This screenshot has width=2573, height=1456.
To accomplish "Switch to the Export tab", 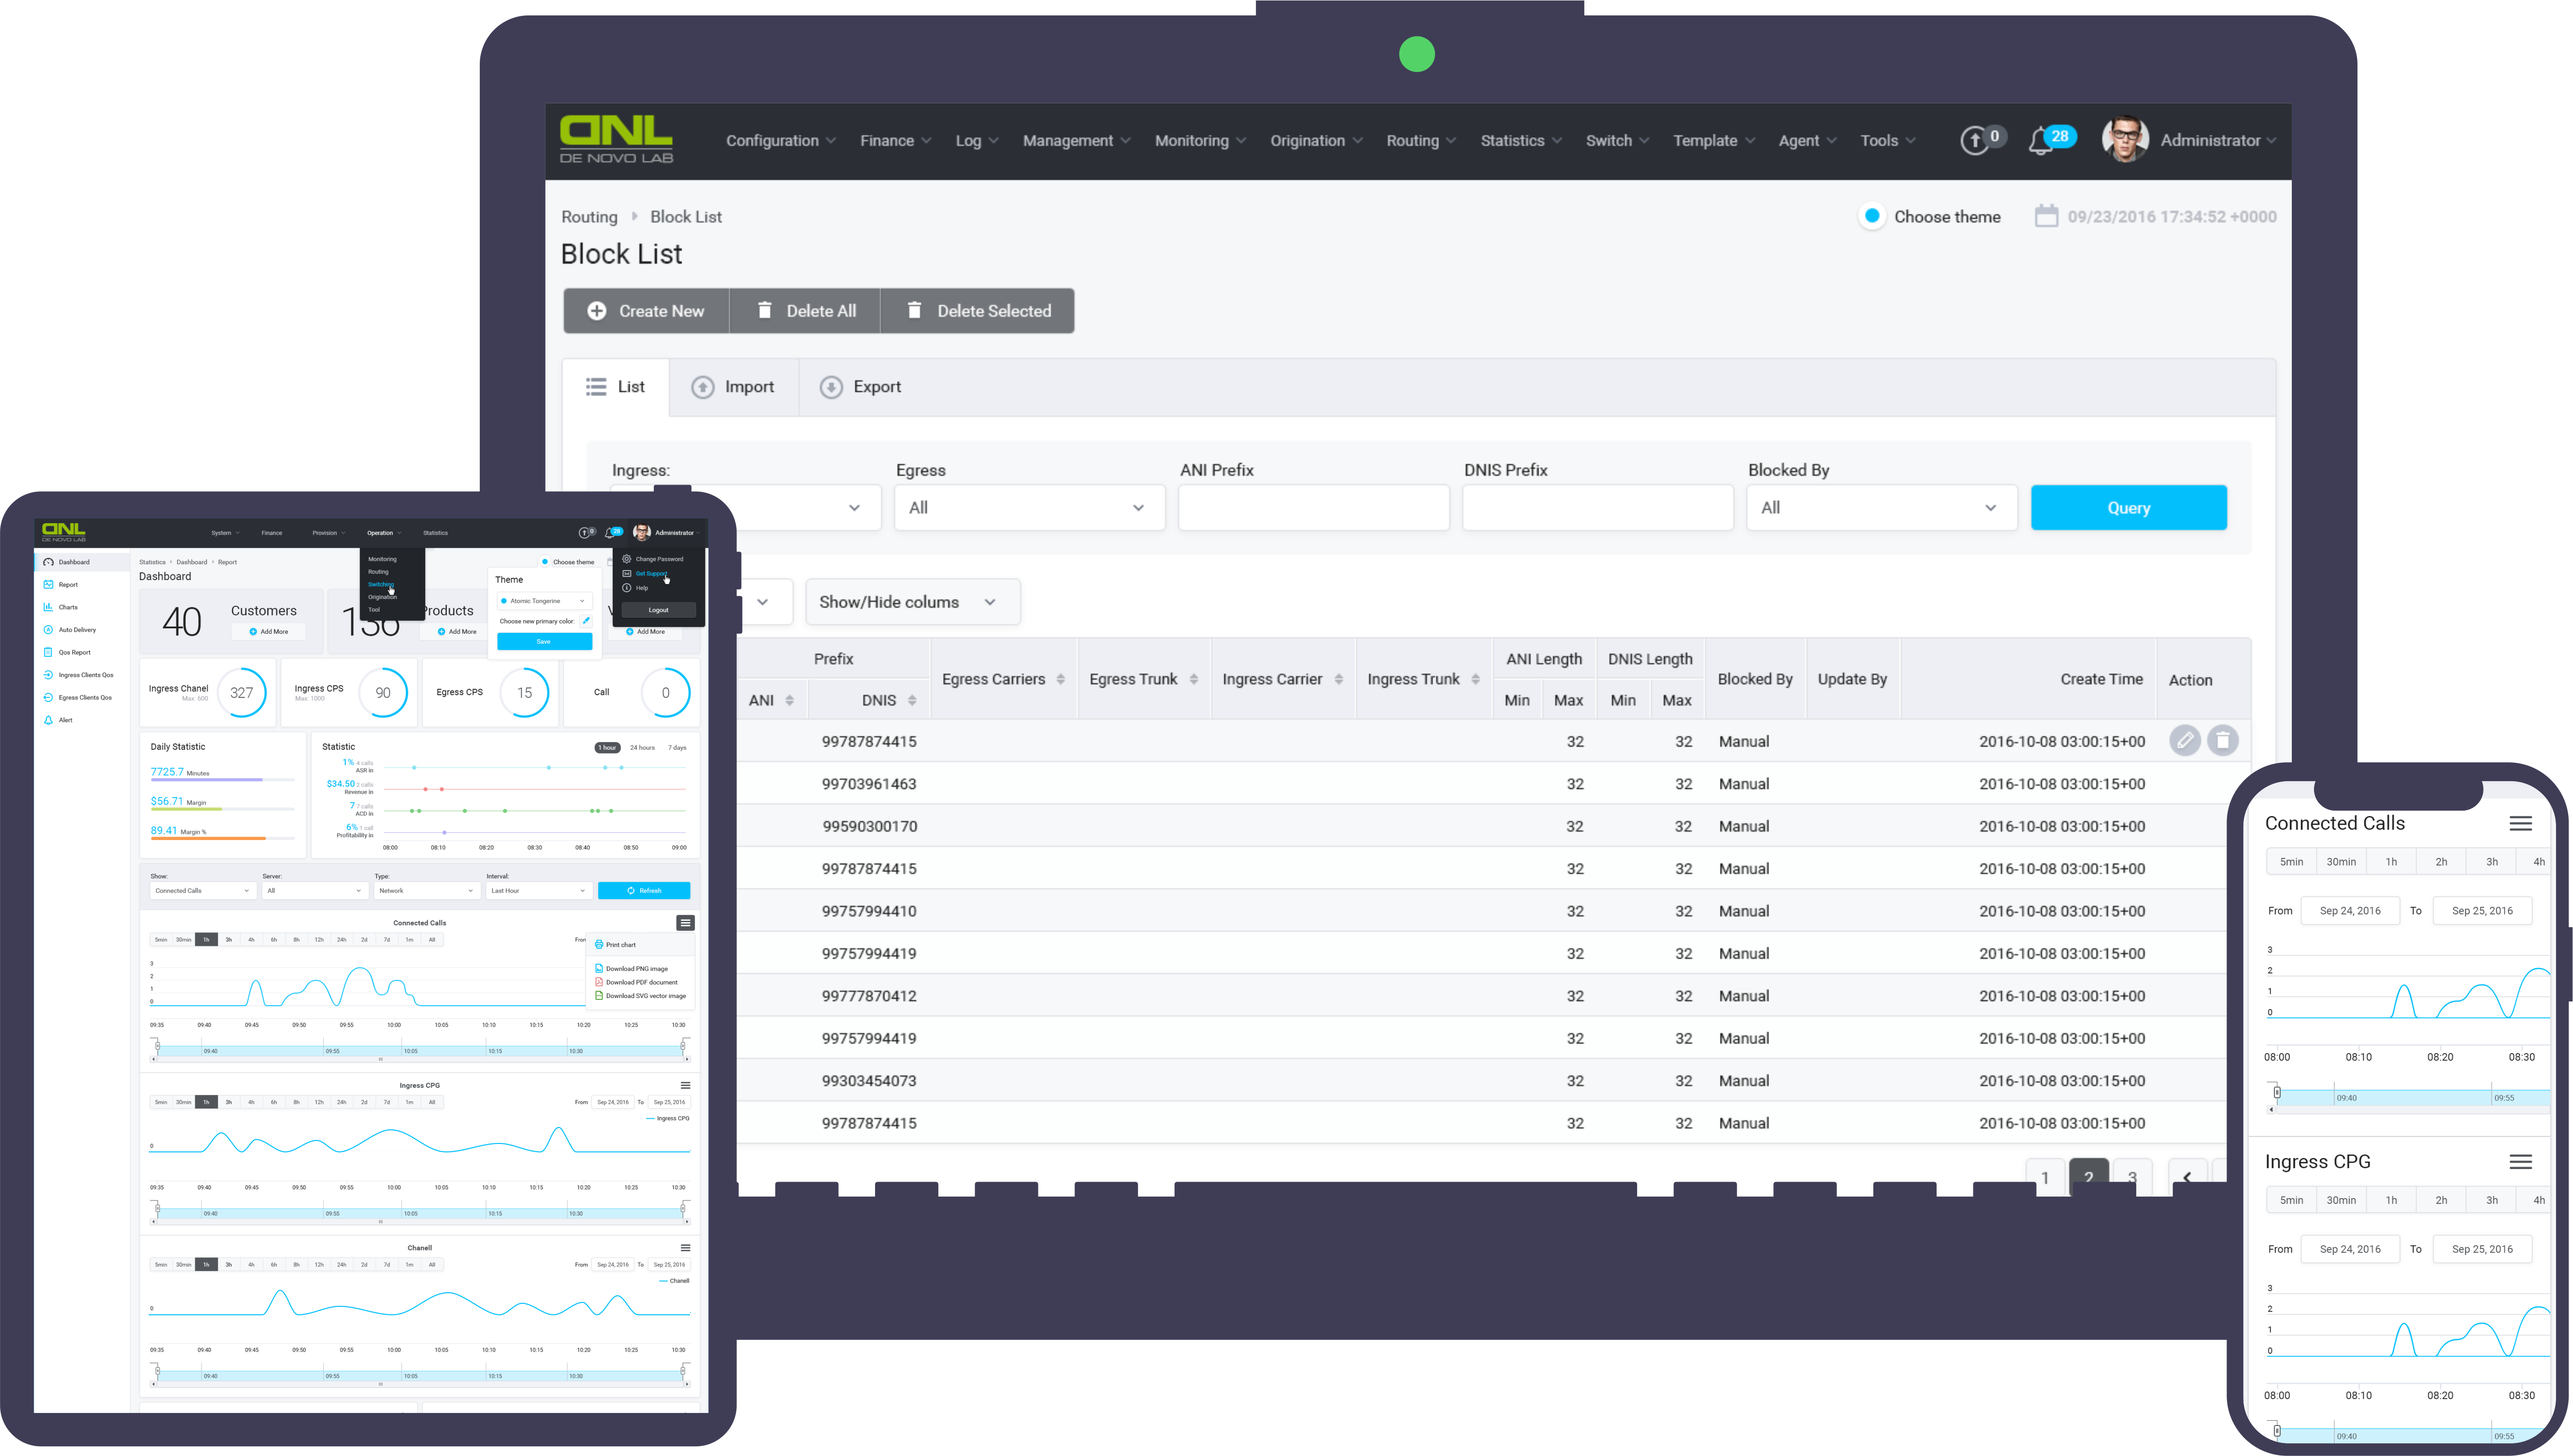I will point(860,387).
